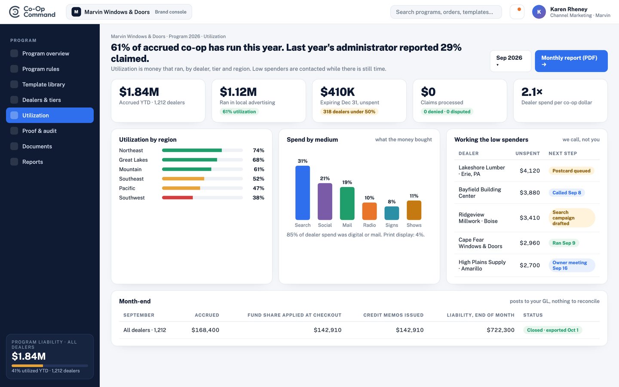Click the Great Lakes region label

(x=133, y=160)
